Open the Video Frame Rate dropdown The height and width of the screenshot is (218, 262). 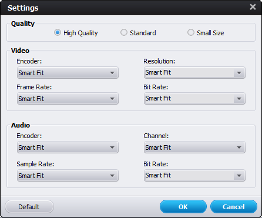(68, 99)
